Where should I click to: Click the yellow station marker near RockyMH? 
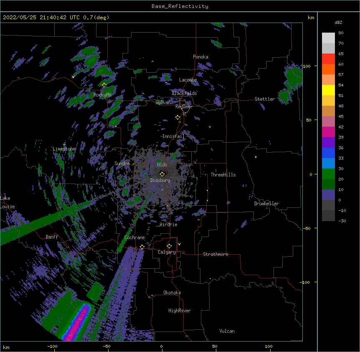(104, 85)
